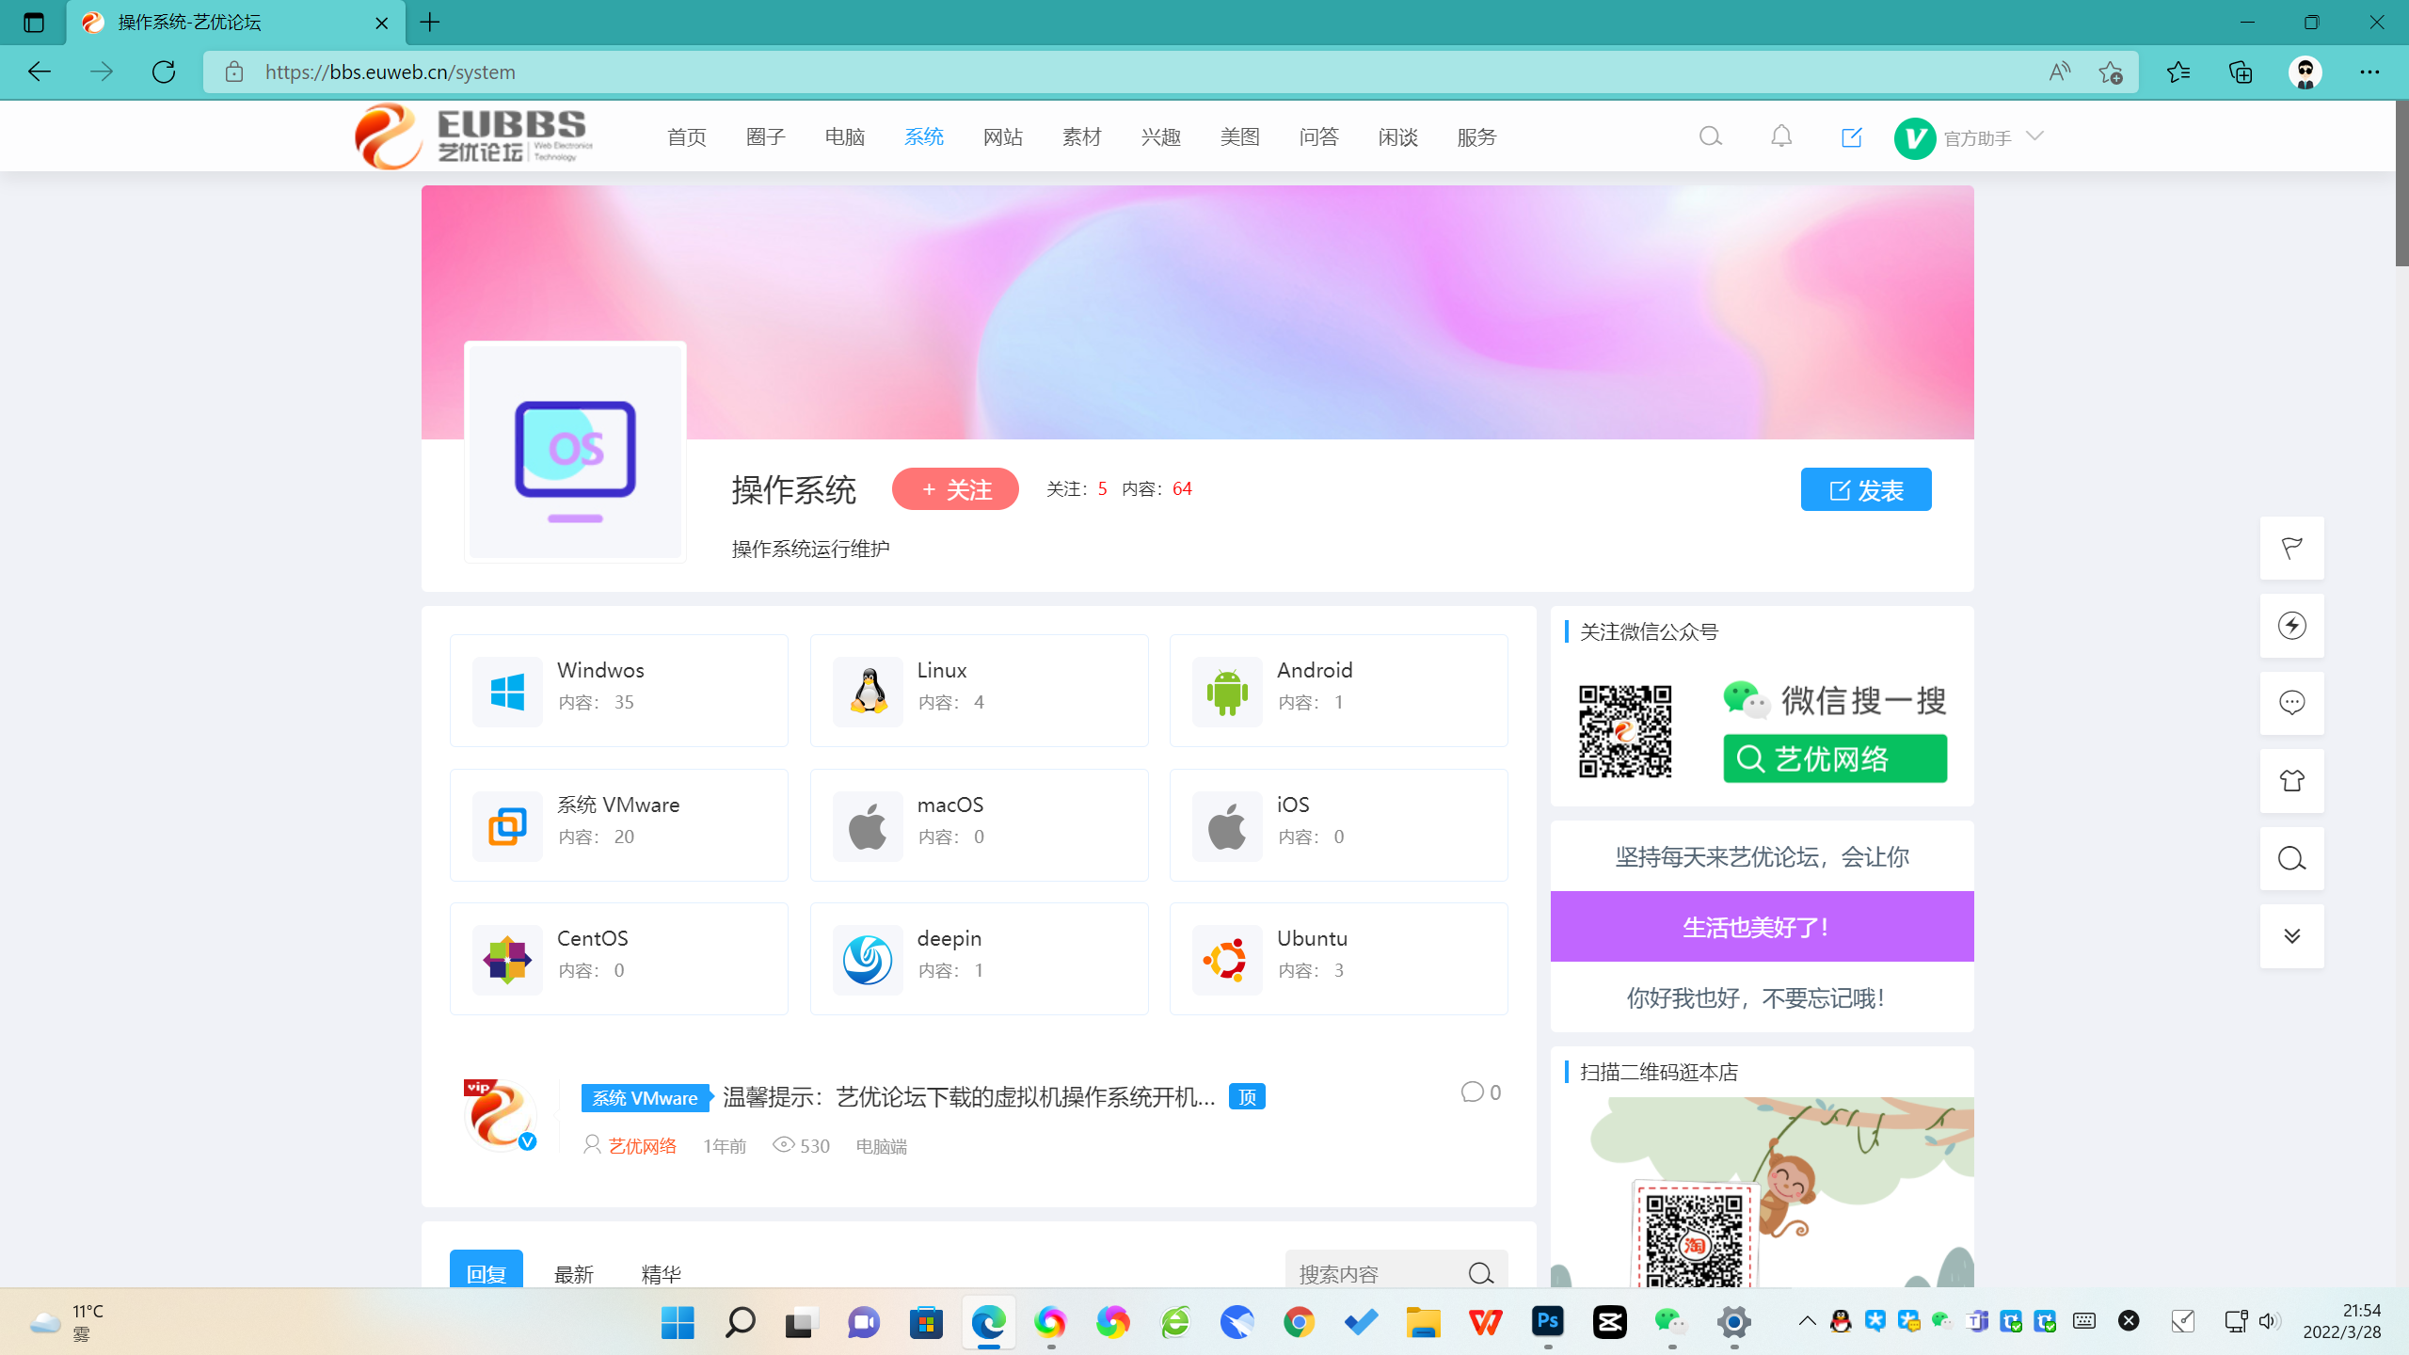Click the add to favorites star icon
Viewport: 2409px width, 1355px height.
2110,72
